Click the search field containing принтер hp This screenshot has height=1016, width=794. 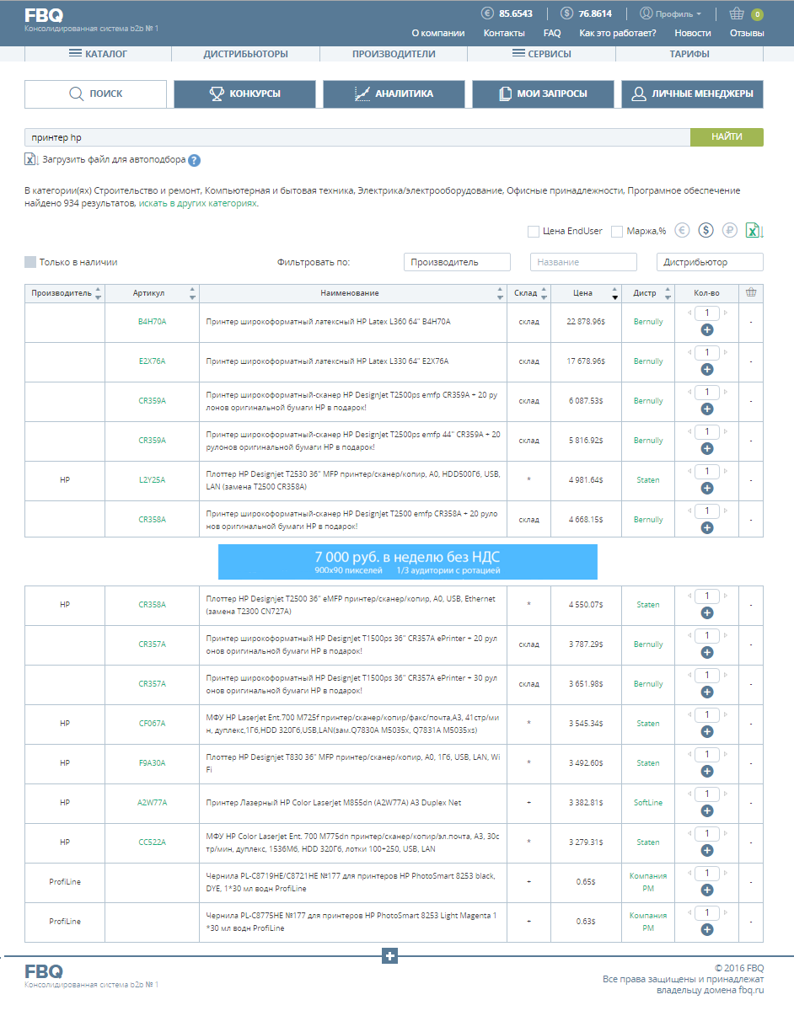click(357, 137)
